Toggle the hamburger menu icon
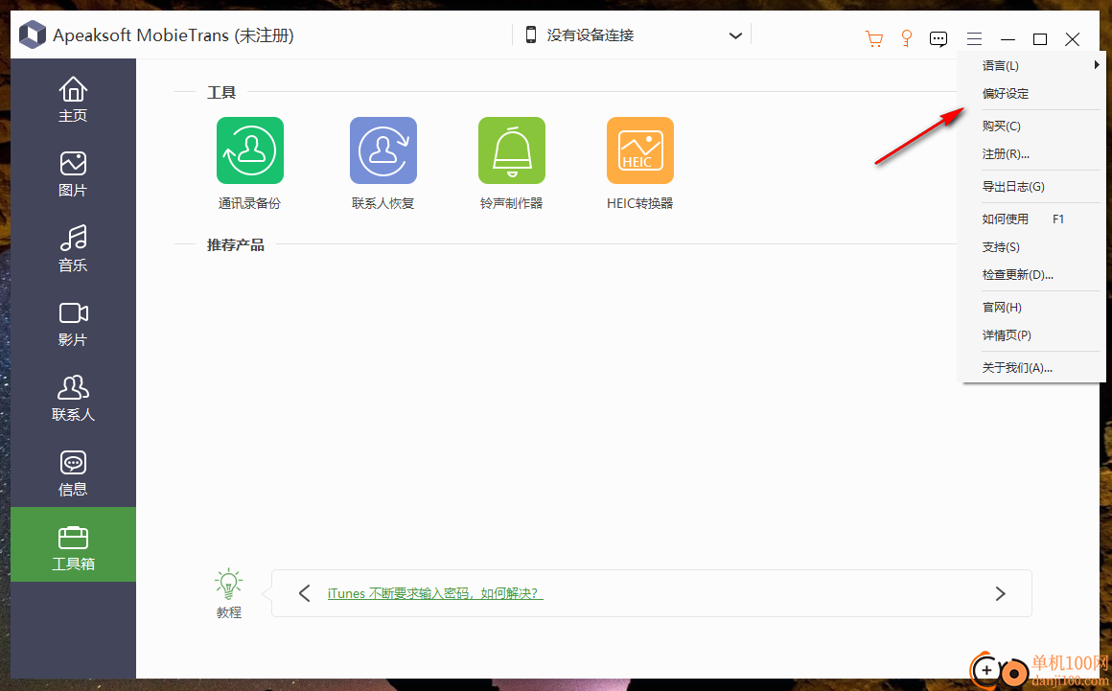The image size is (1112, 691). click(x=974, y=39)
